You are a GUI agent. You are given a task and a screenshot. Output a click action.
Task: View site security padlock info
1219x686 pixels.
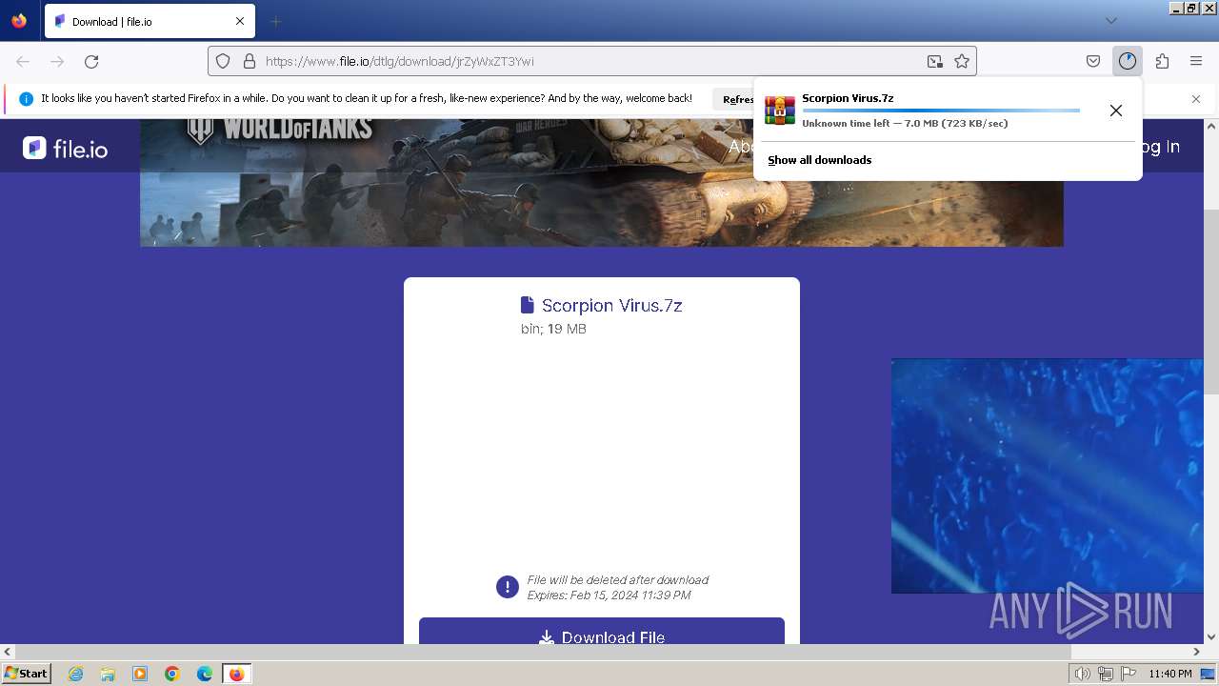point(250,61)
